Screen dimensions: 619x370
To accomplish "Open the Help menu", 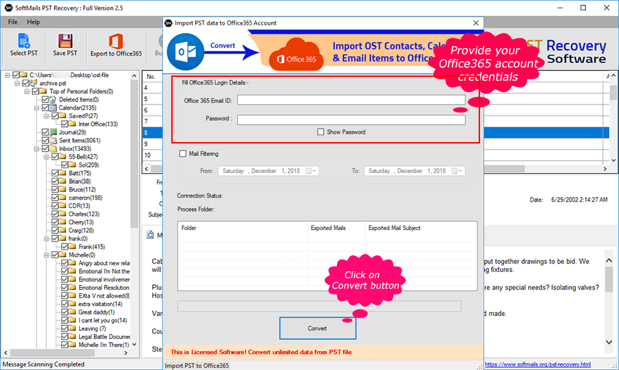I will coord(33,22).
